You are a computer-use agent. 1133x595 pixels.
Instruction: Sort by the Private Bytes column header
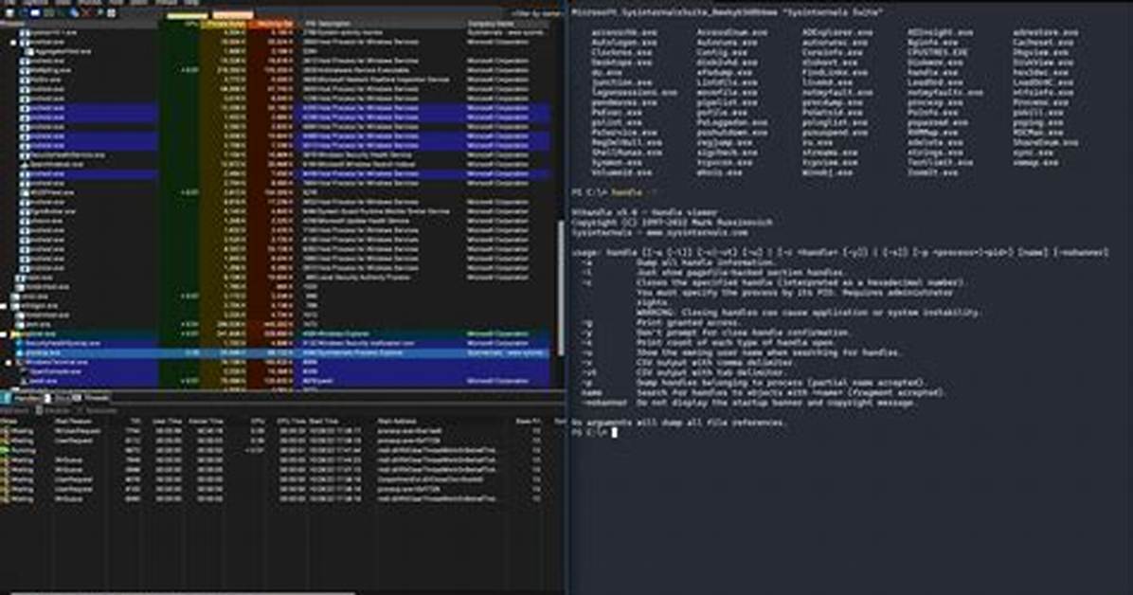tap(224, 24)
